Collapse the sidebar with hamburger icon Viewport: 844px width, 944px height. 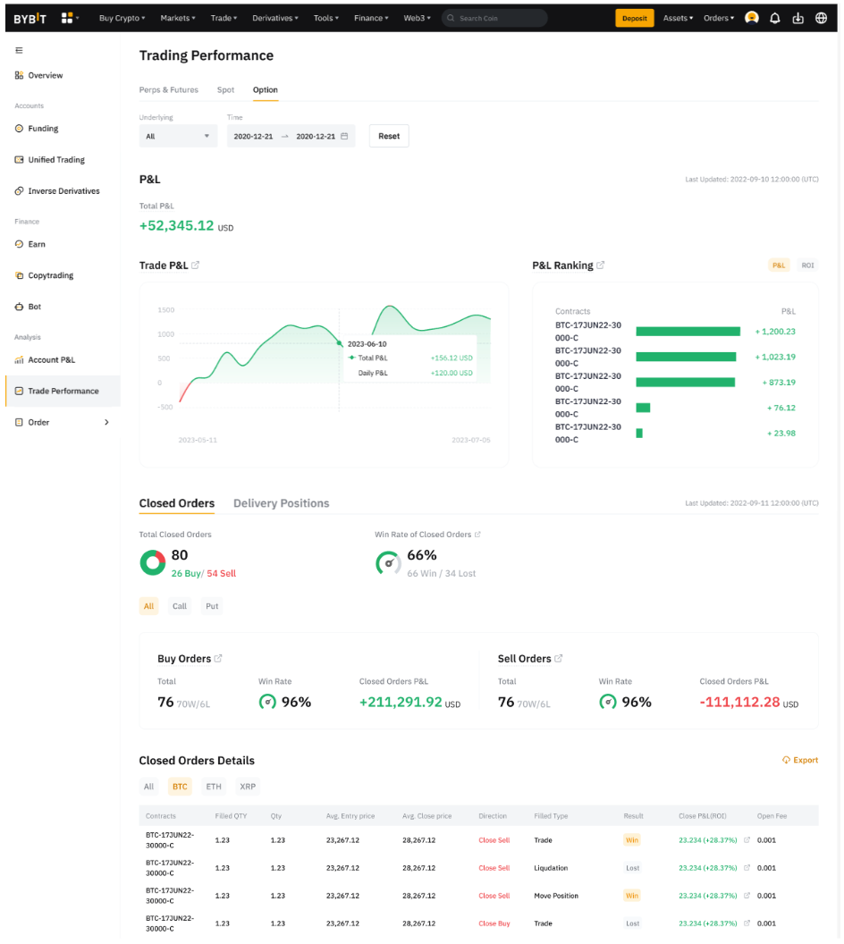19,51
